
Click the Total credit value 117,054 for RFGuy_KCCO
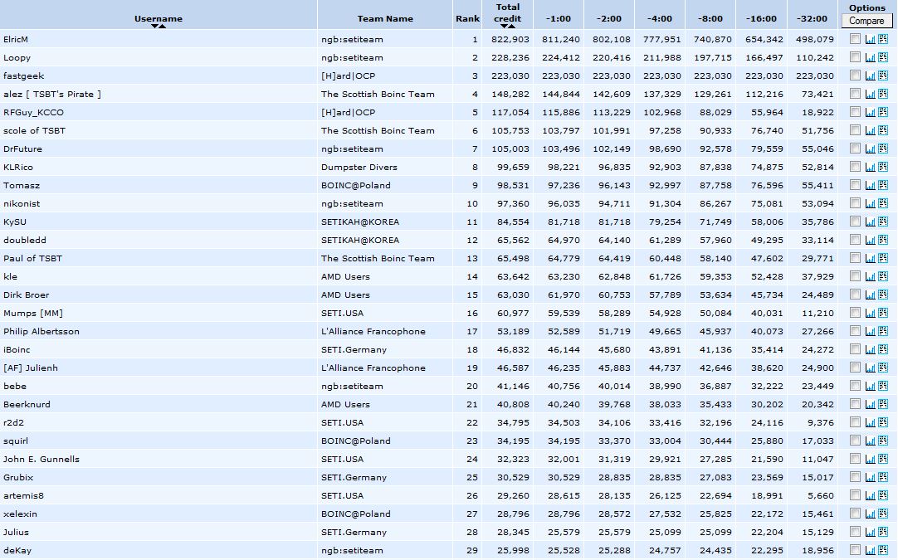click(x=510, y=113)
